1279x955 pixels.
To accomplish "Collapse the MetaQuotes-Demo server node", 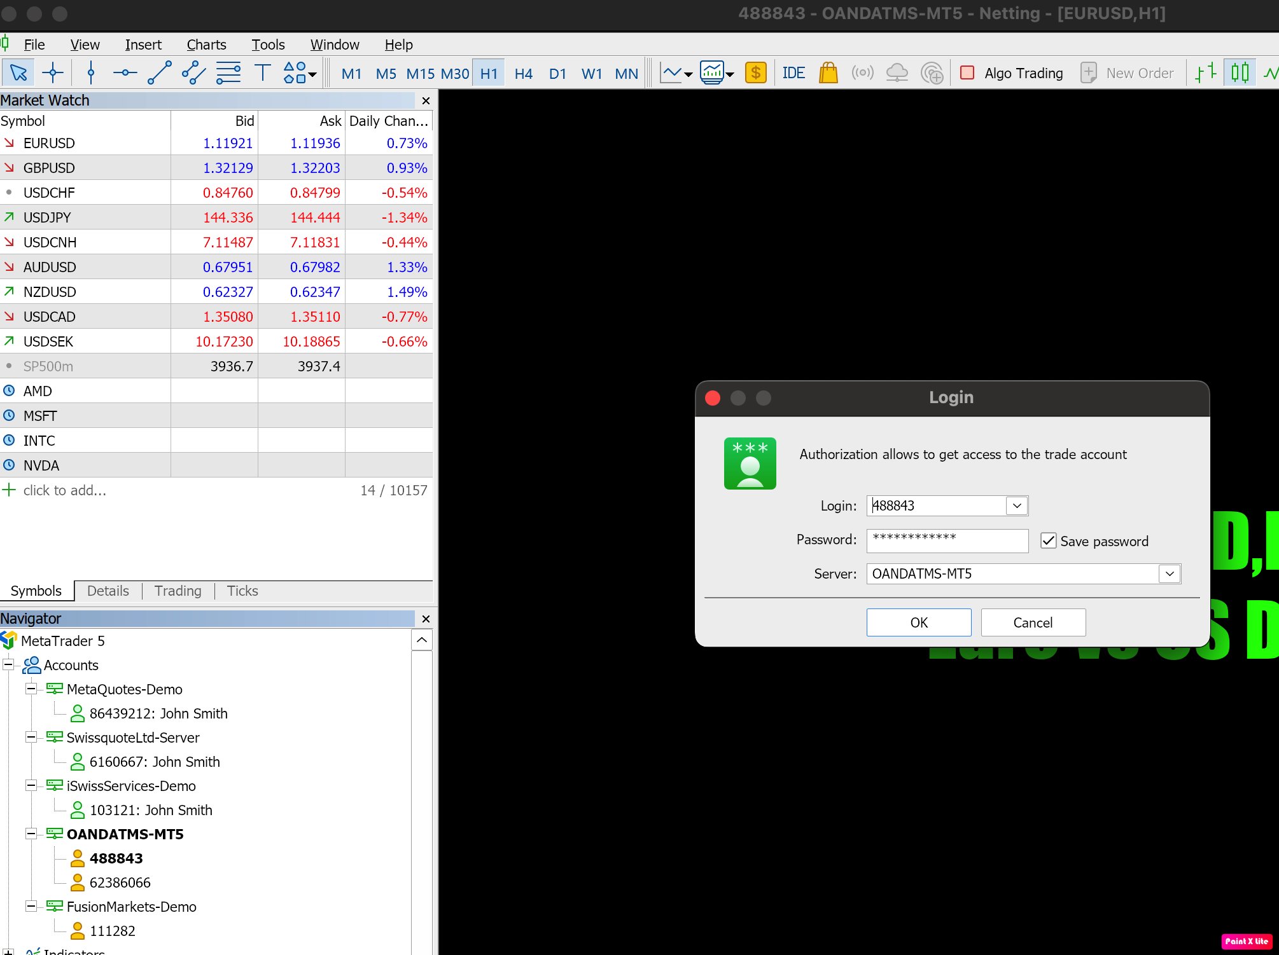I will 31,689.
